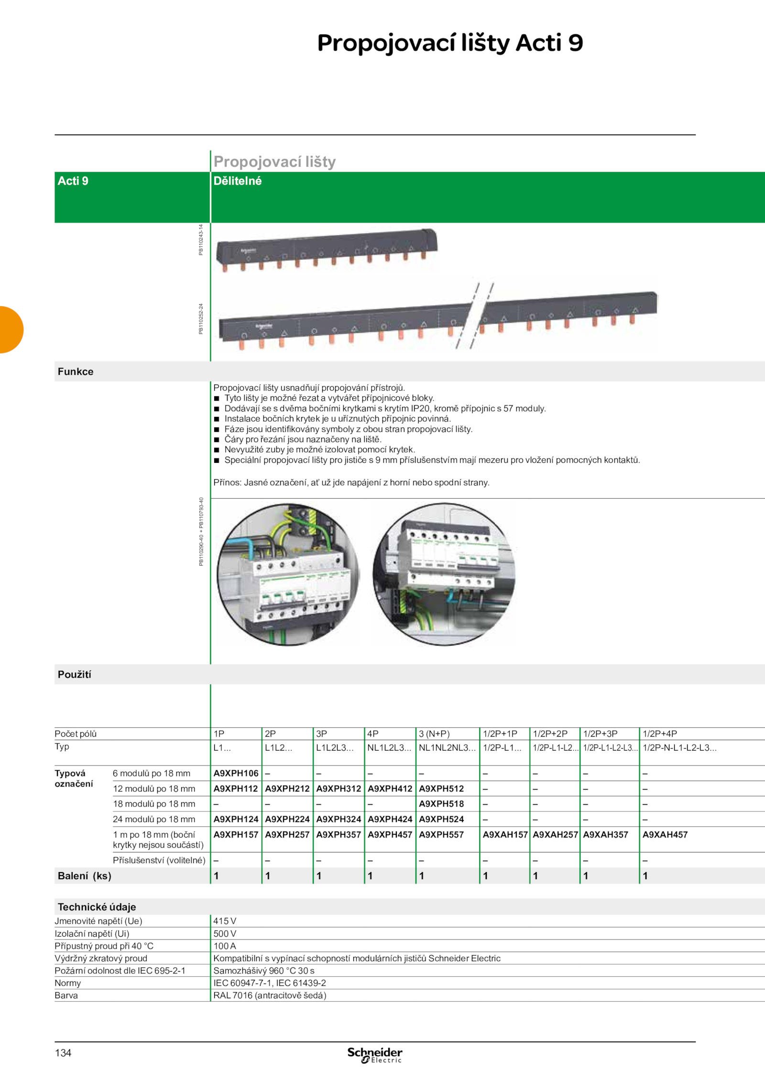
Task: Click the 'Technické údaje' section heading
Action: pyautogui.click(x=97, y=907)
